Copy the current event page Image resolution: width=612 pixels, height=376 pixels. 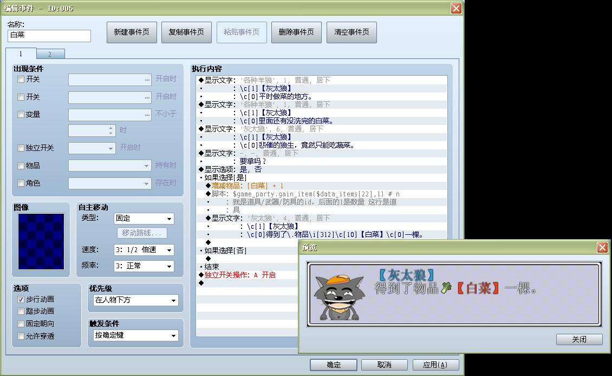[186, 32]
